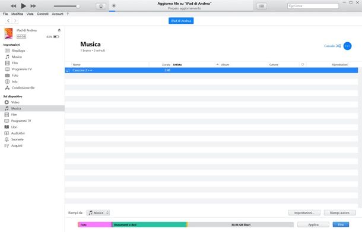Screen dimensions: 362x232
Task: Click the volume slider knob
Action: pos(78,7)
